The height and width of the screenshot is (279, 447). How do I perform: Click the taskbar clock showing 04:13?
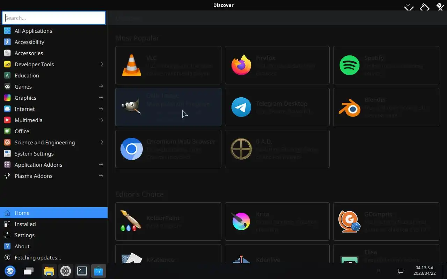[x=425, y=271]
